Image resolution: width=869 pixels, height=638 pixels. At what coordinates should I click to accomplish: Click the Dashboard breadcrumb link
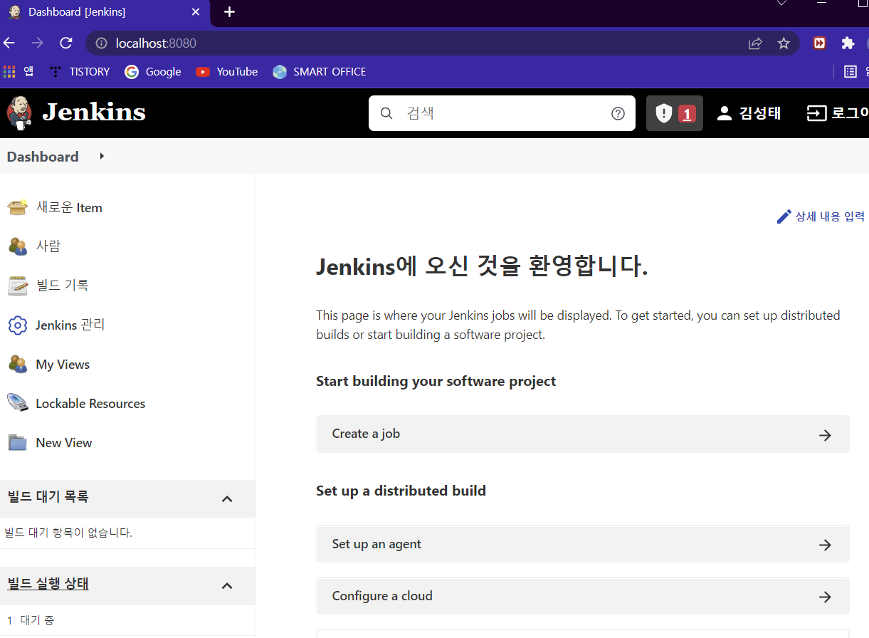coord(43,157)
